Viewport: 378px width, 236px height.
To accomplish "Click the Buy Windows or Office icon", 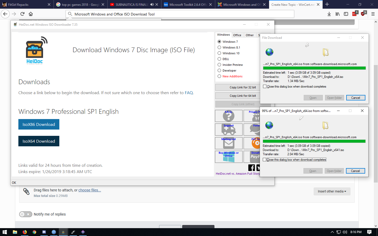I will coord(229,157).
